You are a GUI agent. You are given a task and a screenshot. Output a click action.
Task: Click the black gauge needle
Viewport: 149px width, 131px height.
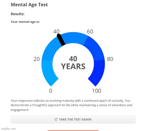click(x=61, y=40)
